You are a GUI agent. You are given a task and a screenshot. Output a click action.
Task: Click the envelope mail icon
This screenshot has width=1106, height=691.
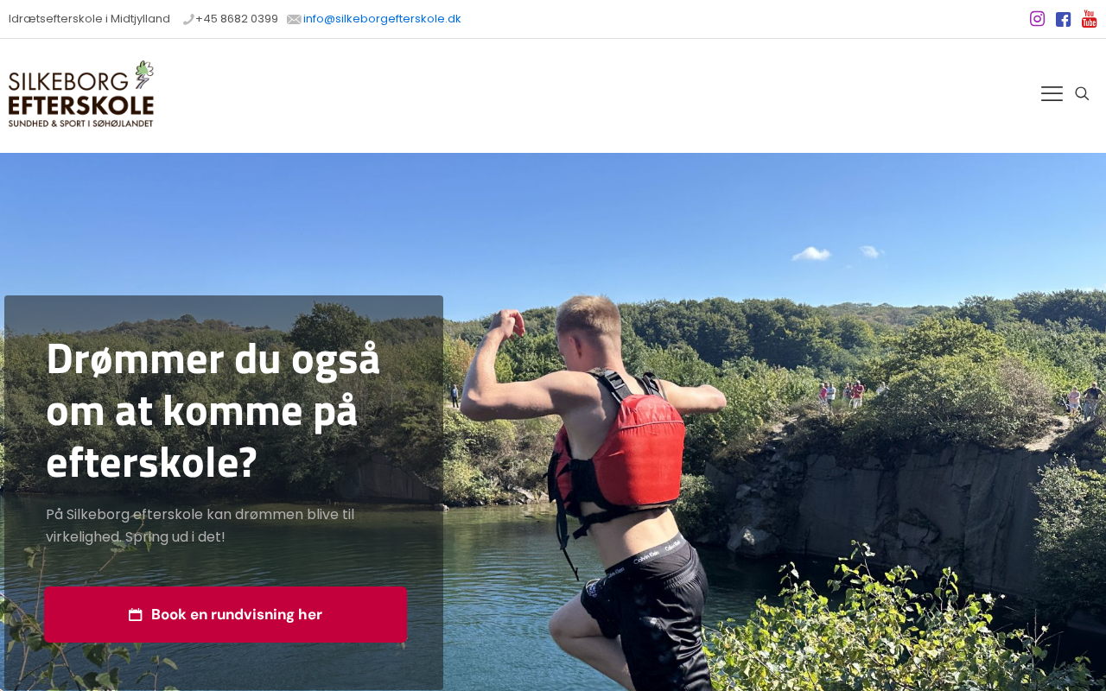(294, 19)
